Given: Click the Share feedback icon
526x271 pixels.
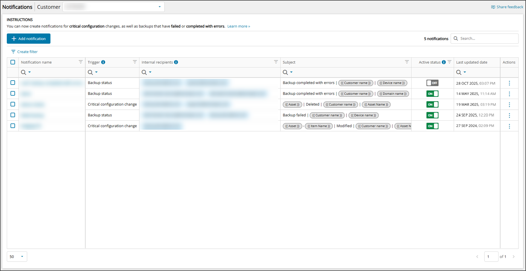Looking at the screenshot, I should pos(493,7).
